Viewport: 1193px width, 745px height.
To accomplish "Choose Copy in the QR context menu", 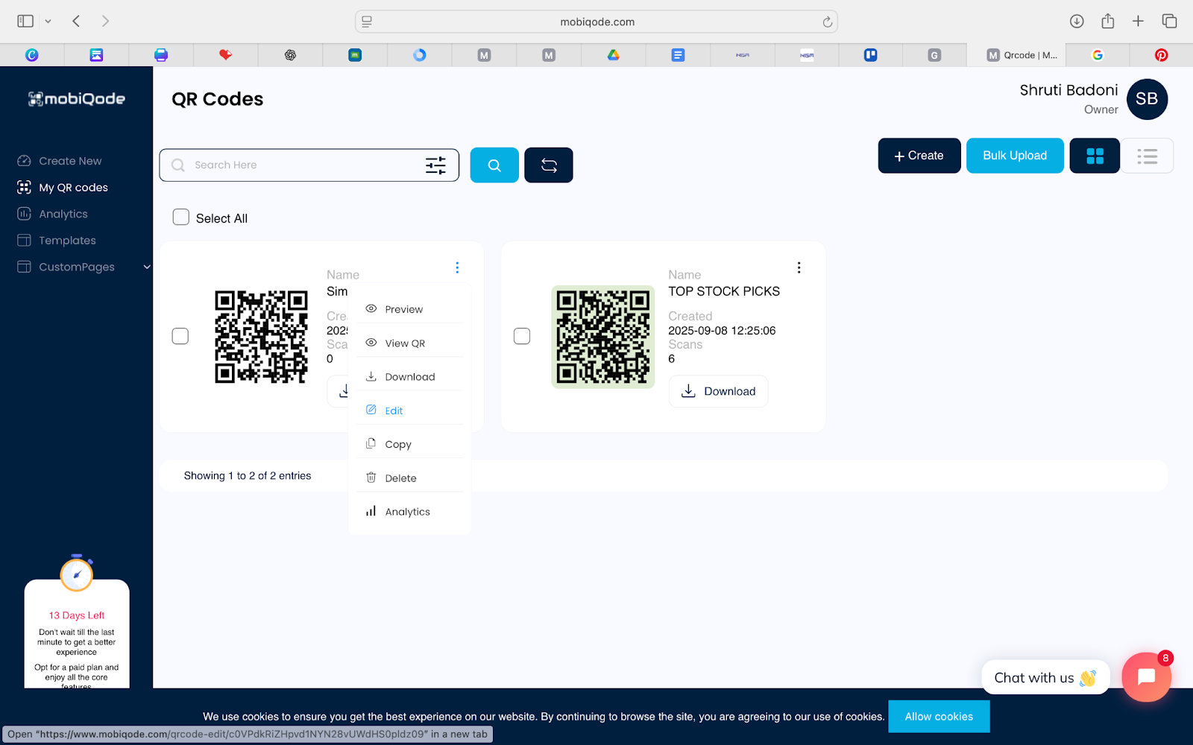I will (397, 443).
